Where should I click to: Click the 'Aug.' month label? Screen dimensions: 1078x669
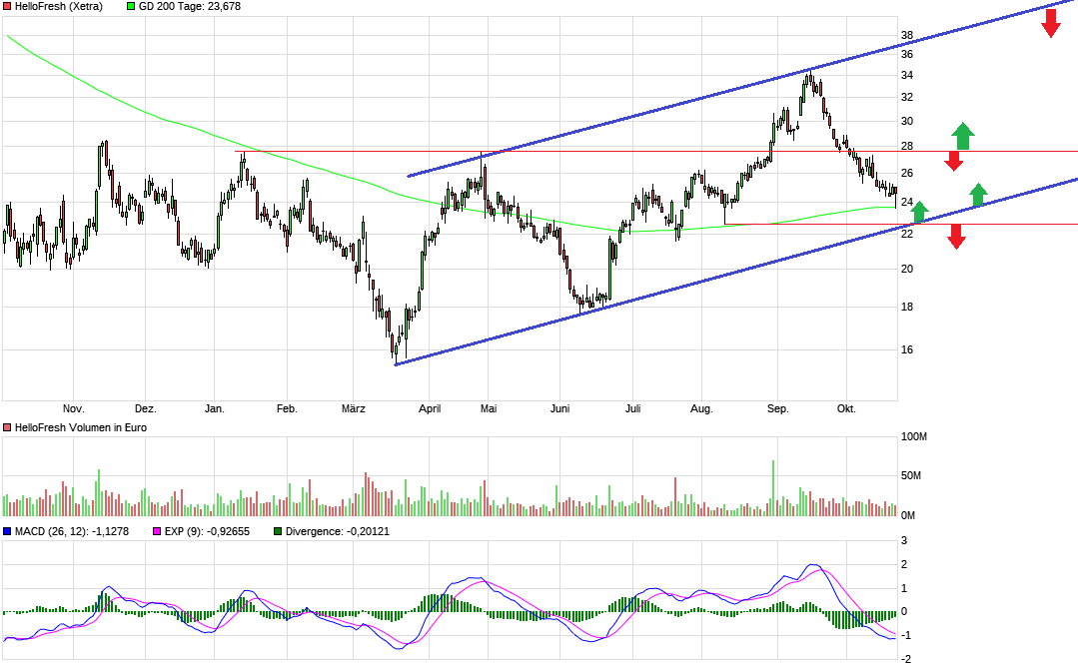pos(701,408)
